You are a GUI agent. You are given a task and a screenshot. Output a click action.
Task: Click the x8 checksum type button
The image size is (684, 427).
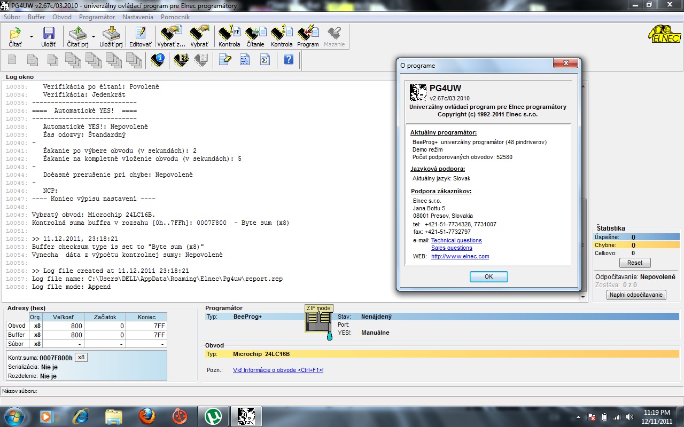pos(81,358)
